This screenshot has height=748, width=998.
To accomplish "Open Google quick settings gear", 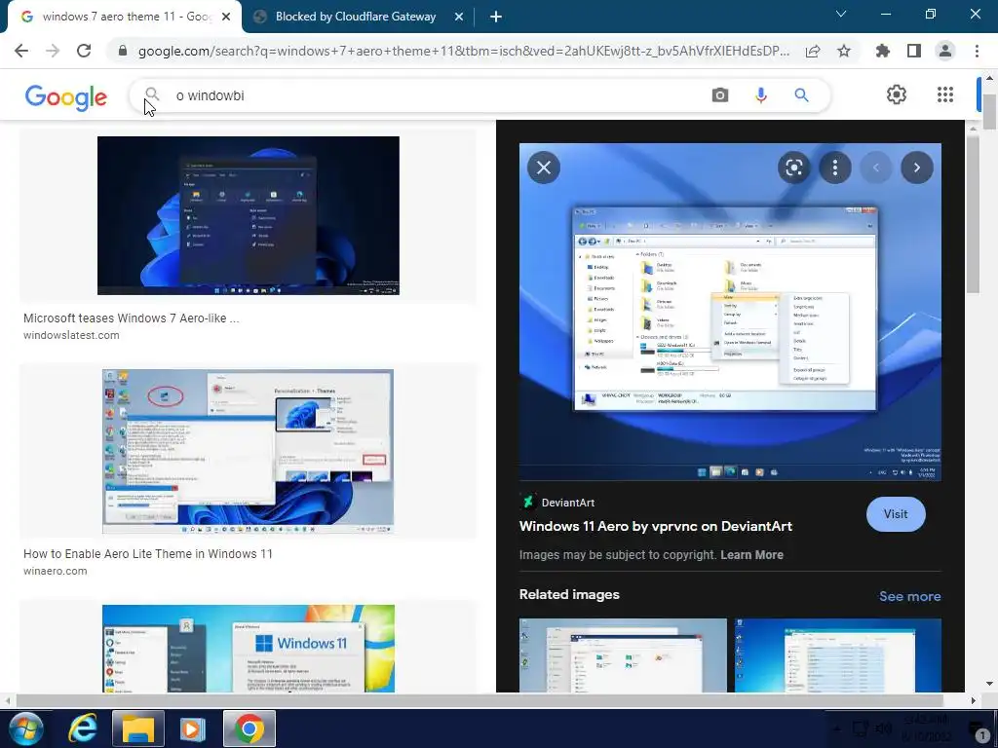I will coord(897,94).
